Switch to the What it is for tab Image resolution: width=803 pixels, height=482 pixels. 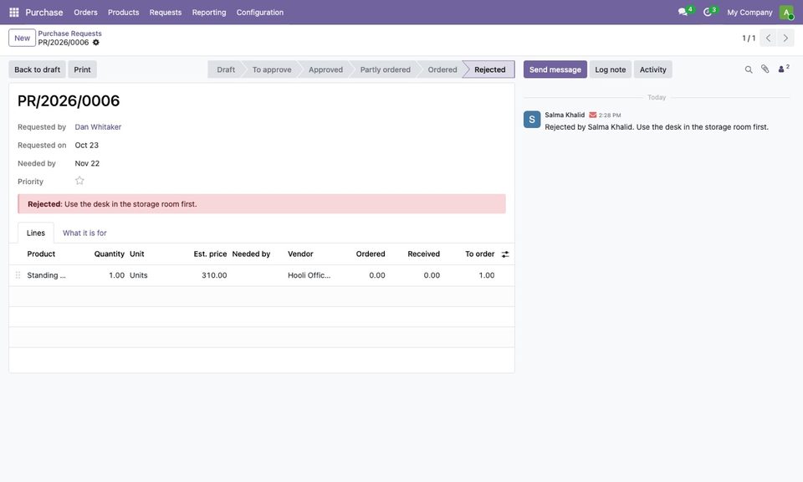84,233
